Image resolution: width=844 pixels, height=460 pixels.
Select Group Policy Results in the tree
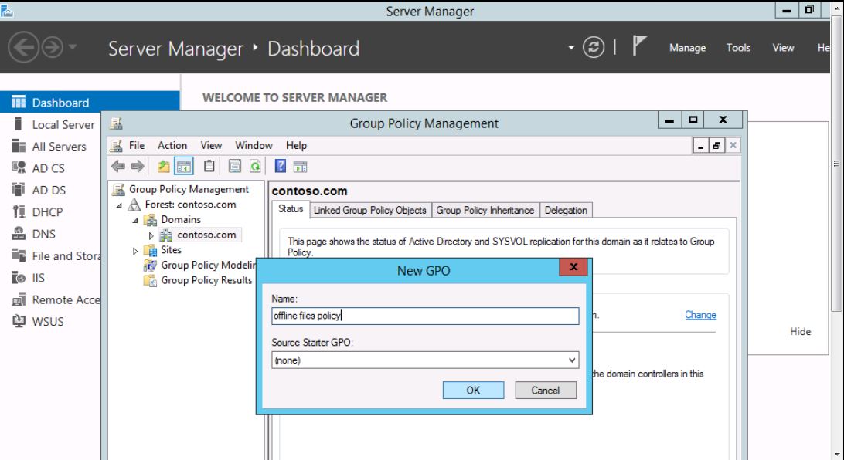206,280
